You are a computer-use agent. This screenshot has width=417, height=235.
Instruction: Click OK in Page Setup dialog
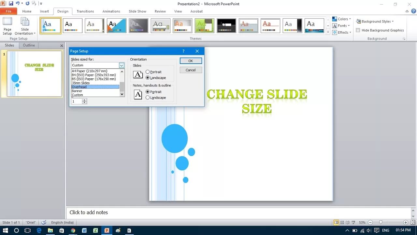coord(191,61)
